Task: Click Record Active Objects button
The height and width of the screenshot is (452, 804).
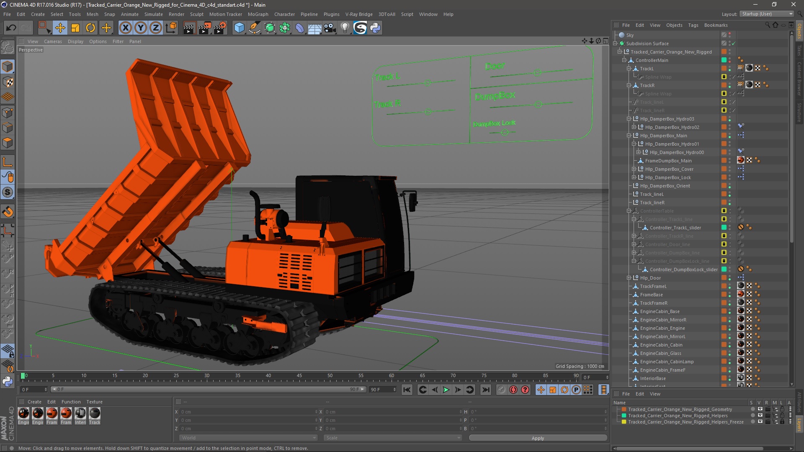Action: coord(501,390)
